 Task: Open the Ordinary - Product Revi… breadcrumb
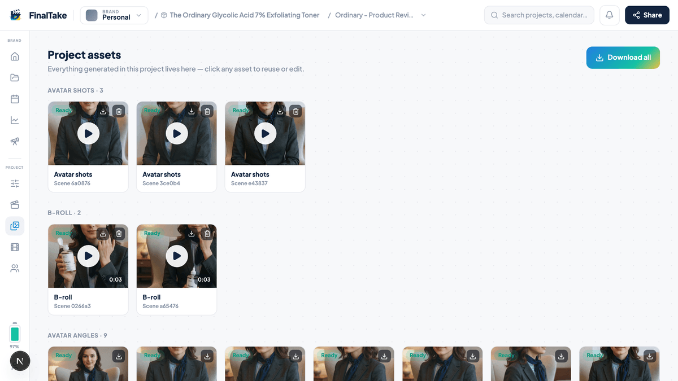(374, 15)
